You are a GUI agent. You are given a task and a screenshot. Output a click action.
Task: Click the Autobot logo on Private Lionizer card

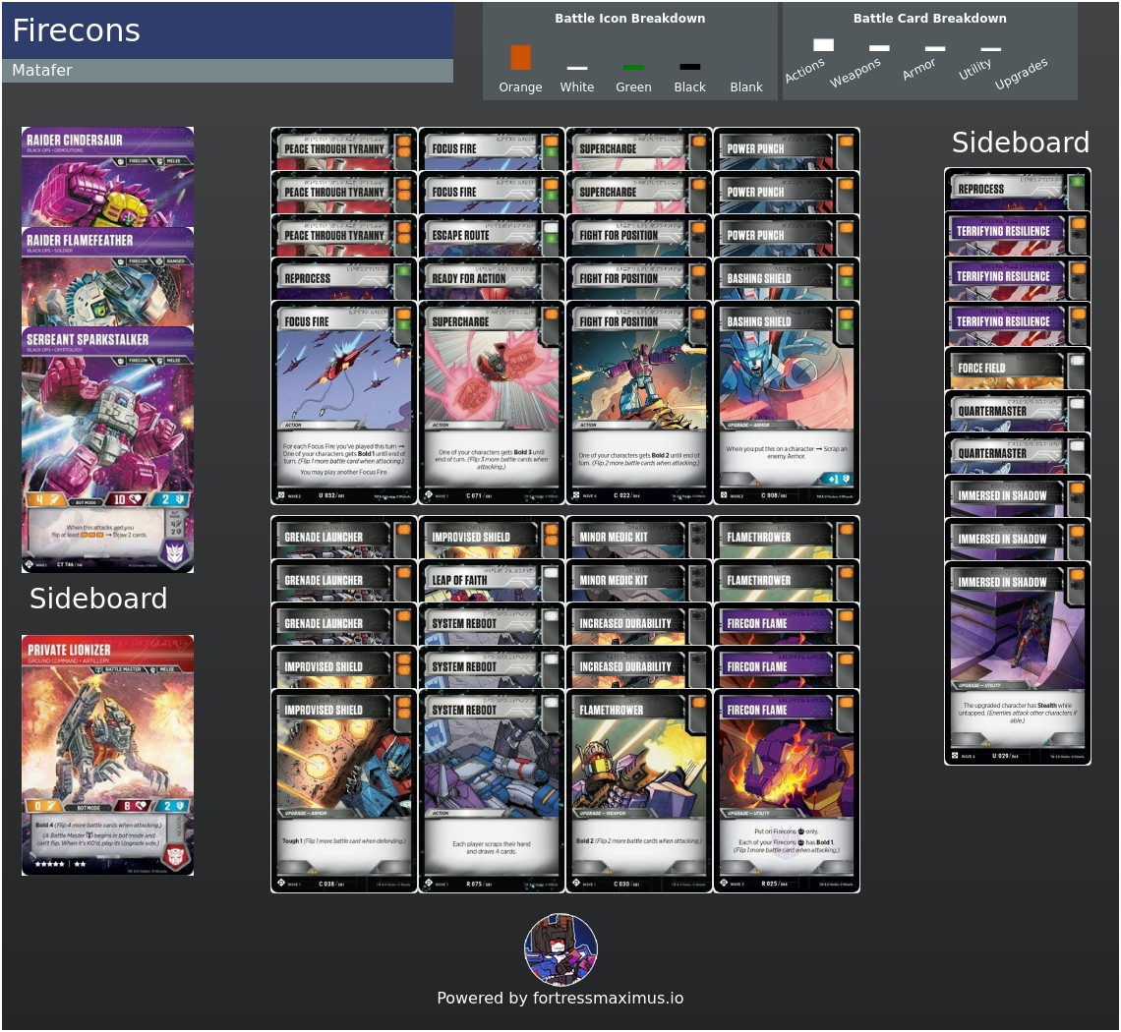tap(176, 855)
